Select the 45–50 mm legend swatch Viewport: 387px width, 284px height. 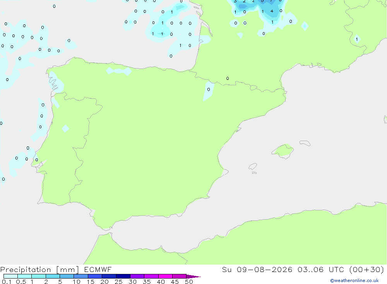(x=180, y=276)
